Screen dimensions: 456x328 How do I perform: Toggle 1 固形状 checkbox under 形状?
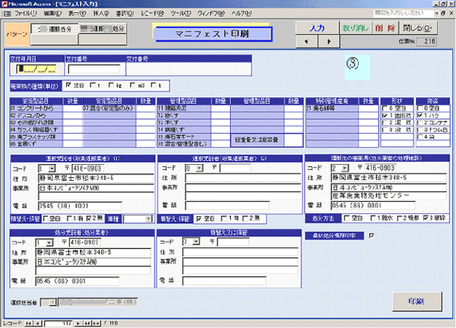(x=385, y=115)
